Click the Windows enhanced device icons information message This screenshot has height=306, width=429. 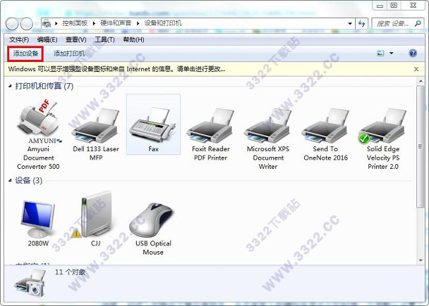(x=117, y=69)
